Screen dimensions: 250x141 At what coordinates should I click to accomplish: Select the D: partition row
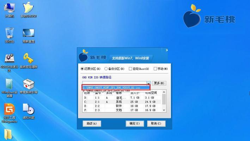pyautogui.click(x=122, y=98)
